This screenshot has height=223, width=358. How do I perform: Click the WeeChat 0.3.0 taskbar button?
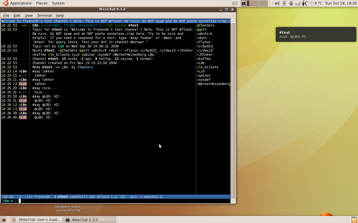(90, 220)
